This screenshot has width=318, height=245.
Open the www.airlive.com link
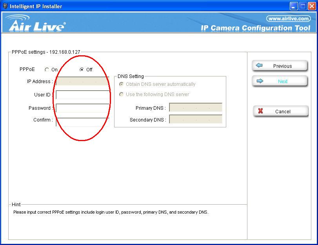(x=288, y=19)
